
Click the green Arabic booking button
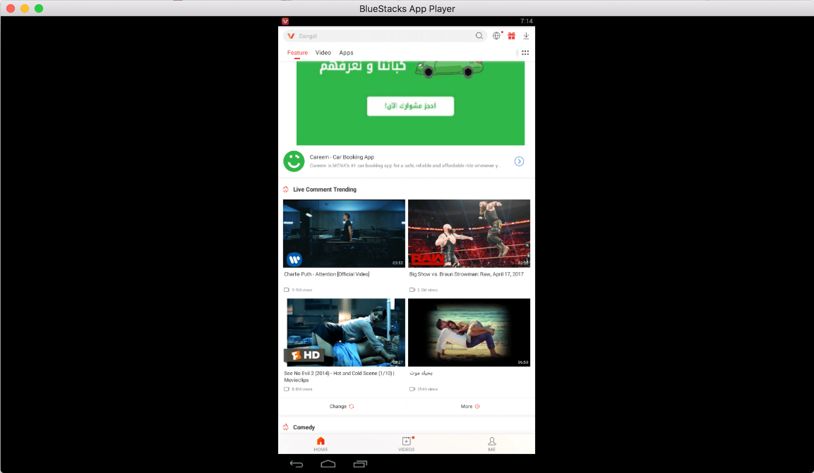click(x=410, y=106)
